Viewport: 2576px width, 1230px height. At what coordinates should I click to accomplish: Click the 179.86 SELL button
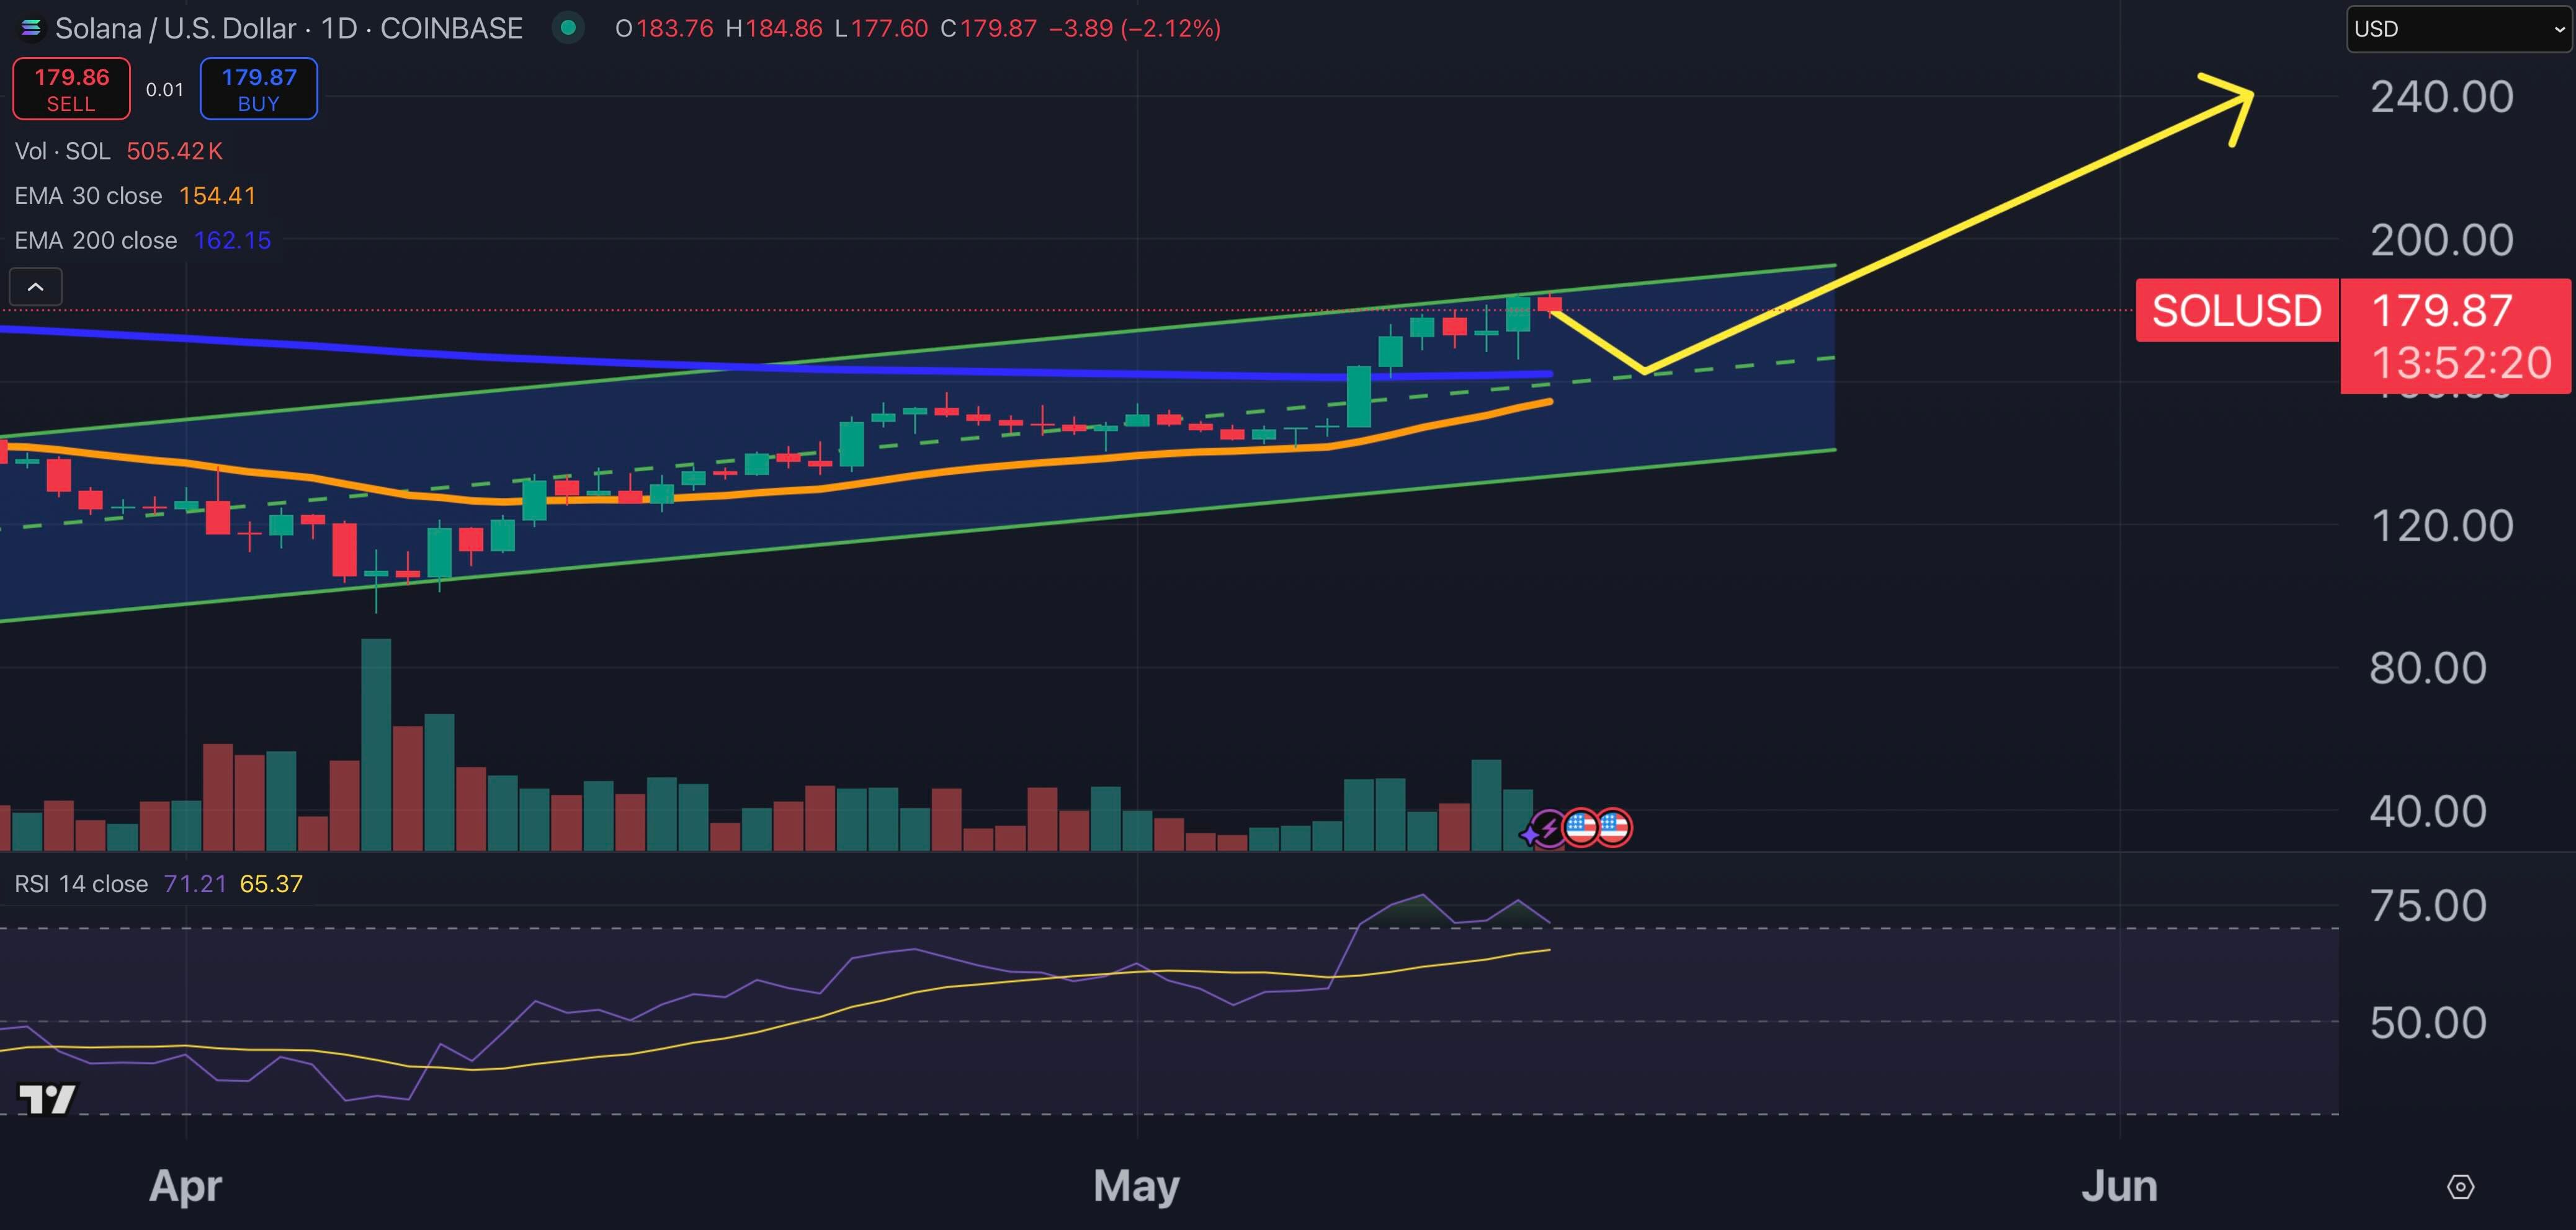[x=71, y=89]
